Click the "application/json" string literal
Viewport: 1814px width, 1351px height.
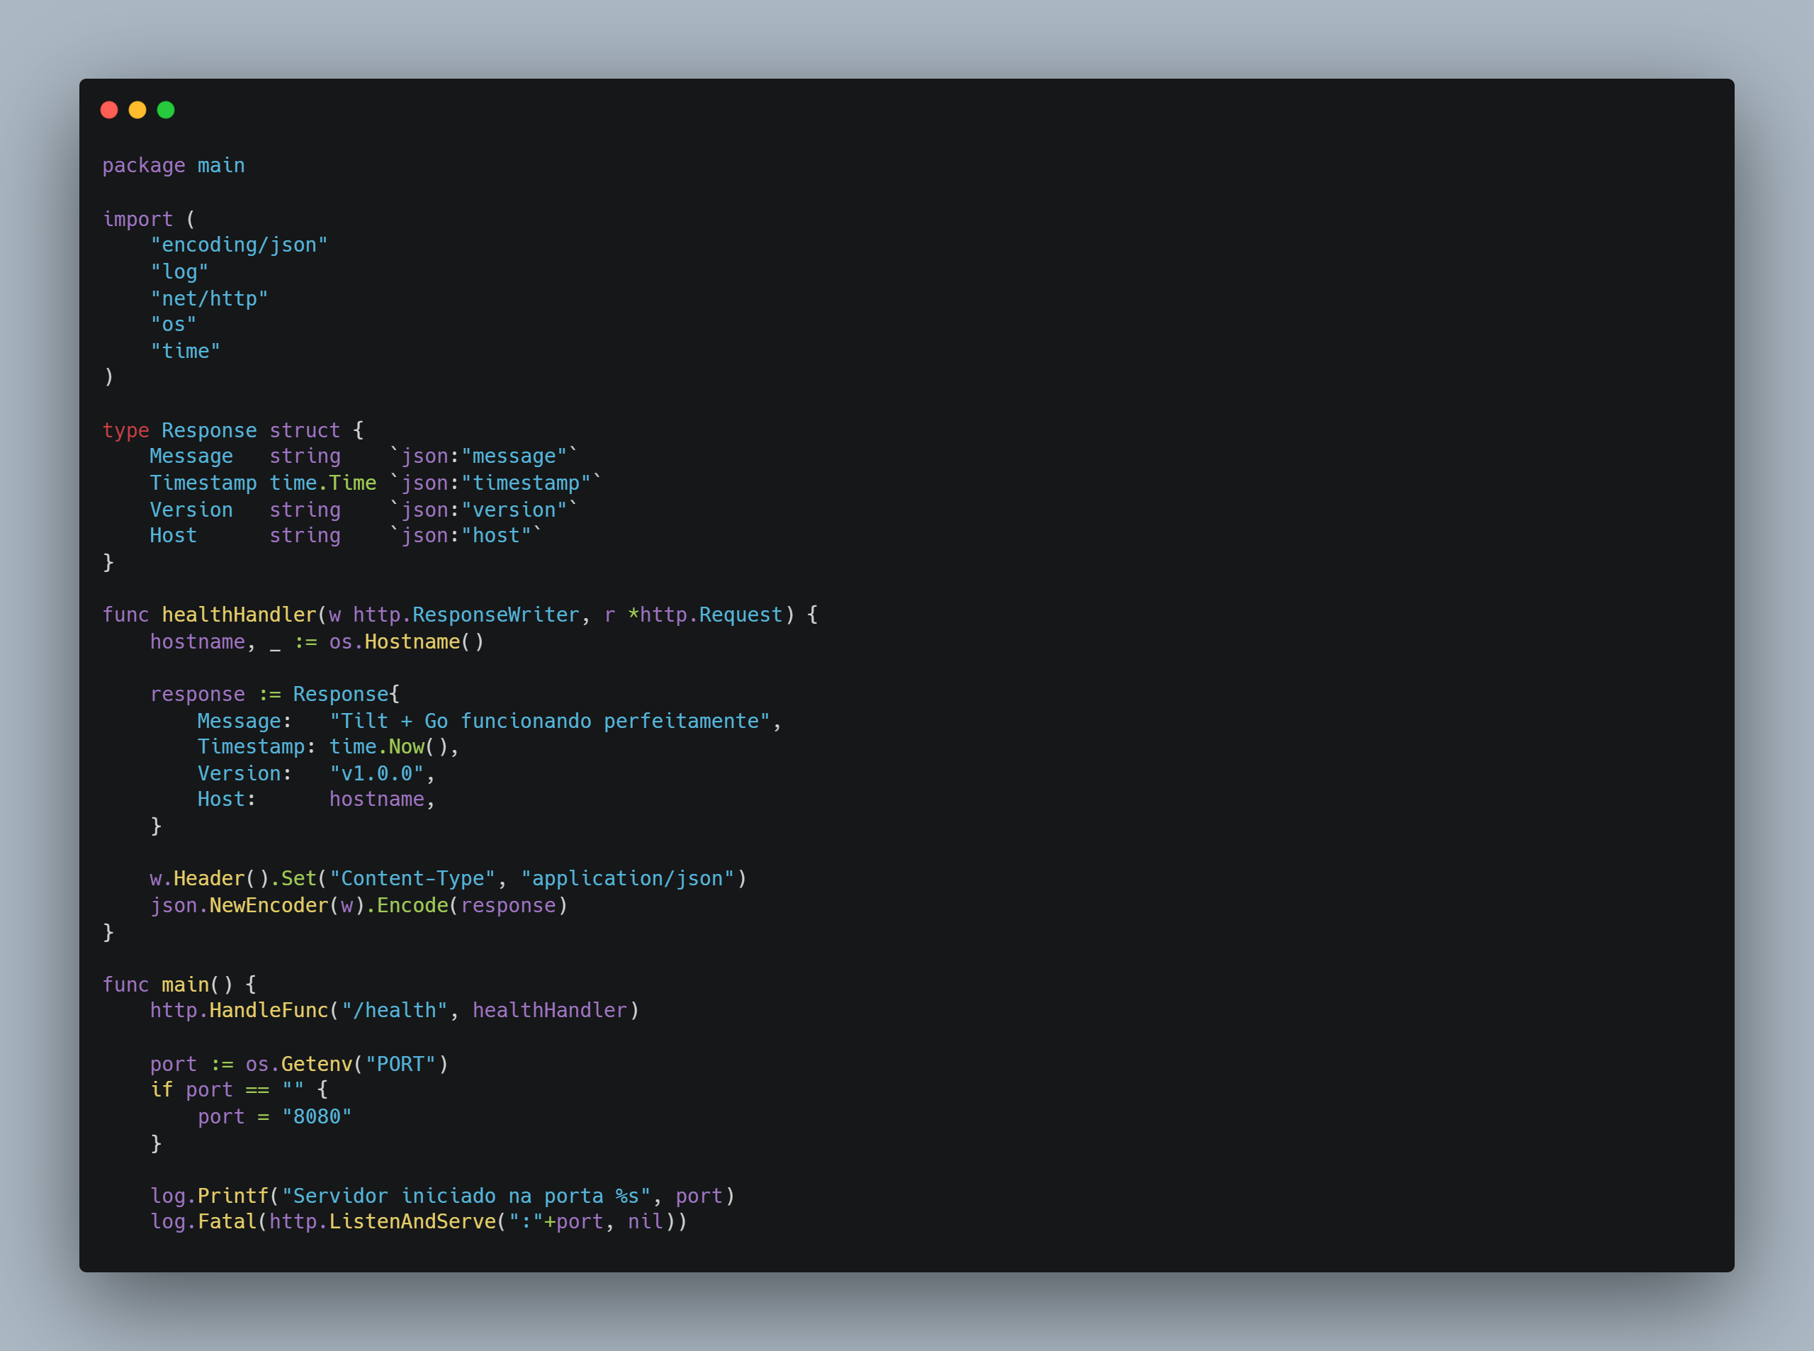point(627,879)
